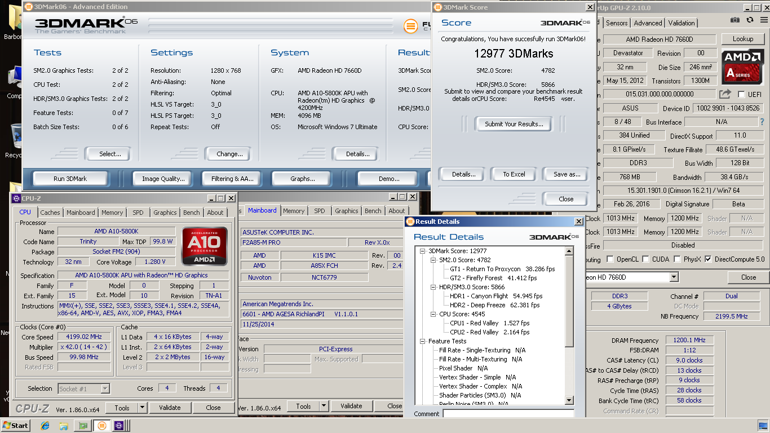
Task: Select the purple CPU-Z taskbar icon
Action: click(x=119, y=425)
